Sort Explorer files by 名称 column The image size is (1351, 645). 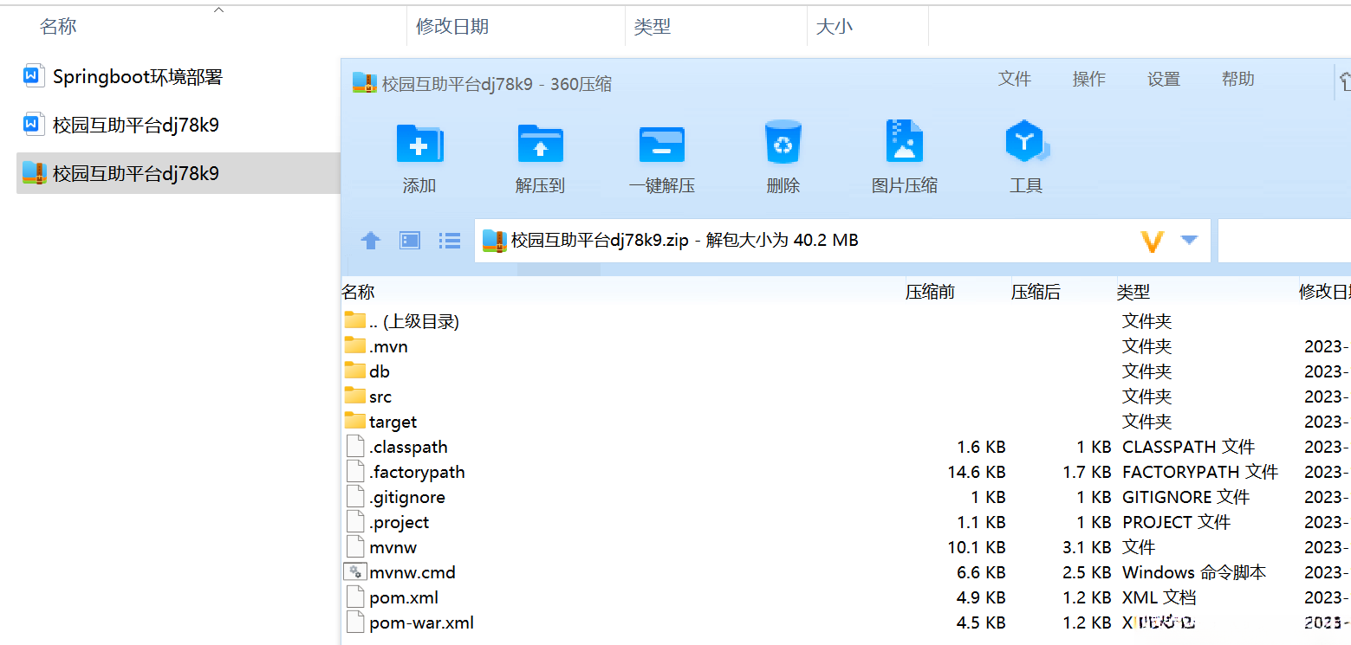pos(58,27)
